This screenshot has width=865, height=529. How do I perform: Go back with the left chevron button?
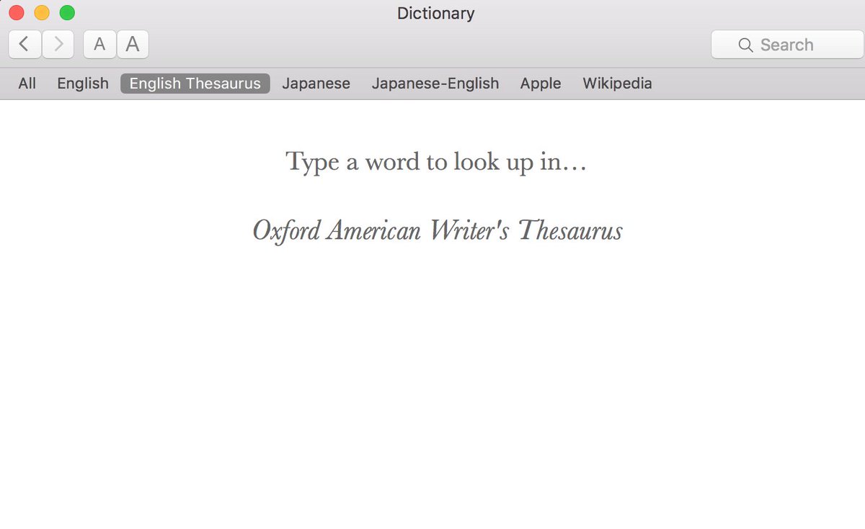click(x=25, y=45)
